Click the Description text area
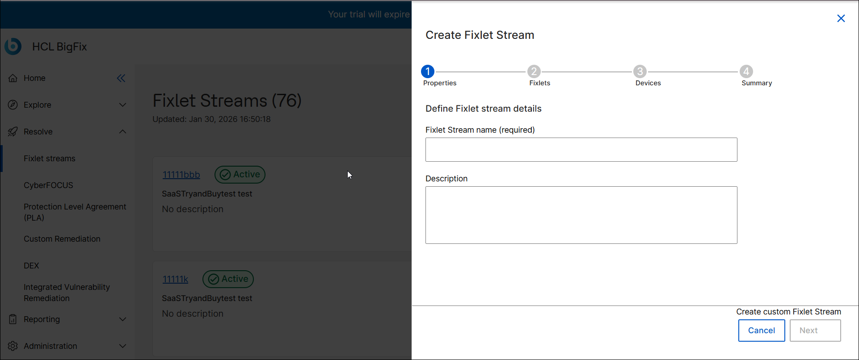This screenshot has height=360, width=859. [x=581, y=215]
